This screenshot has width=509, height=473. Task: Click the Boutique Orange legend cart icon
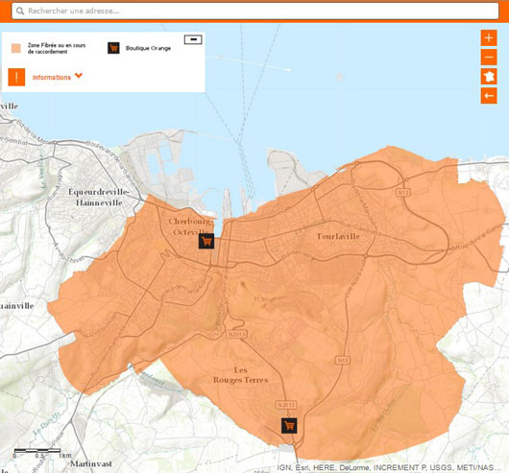[113, 48]
